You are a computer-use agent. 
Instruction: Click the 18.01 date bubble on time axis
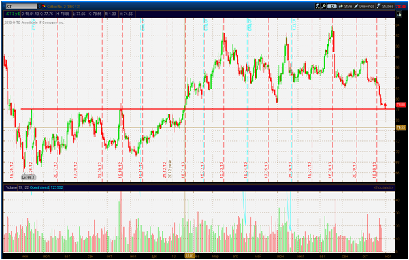pyautogui.click(x=189, y=256)
